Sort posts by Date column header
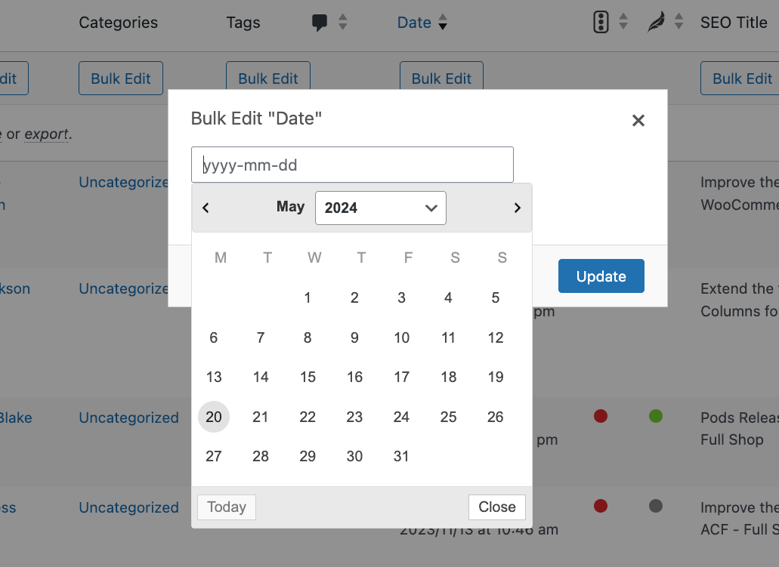The image size is (779, 567). [414, 23]
